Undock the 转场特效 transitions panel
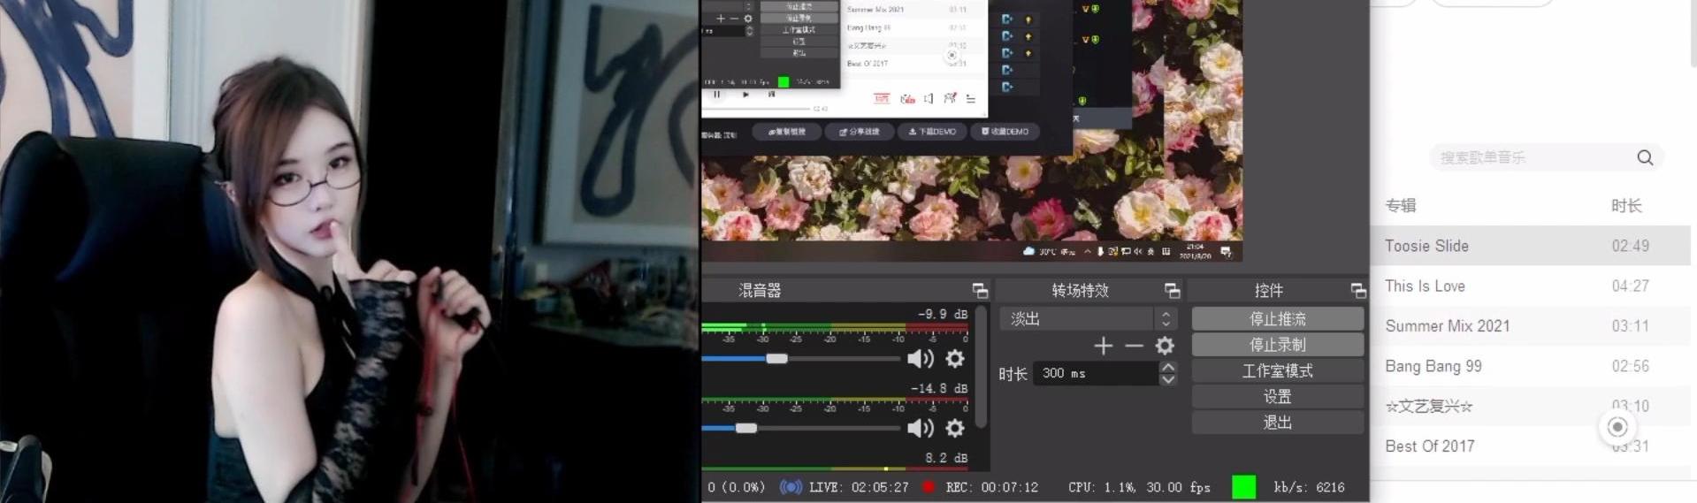1697x503 pixels. point(1172,291)
